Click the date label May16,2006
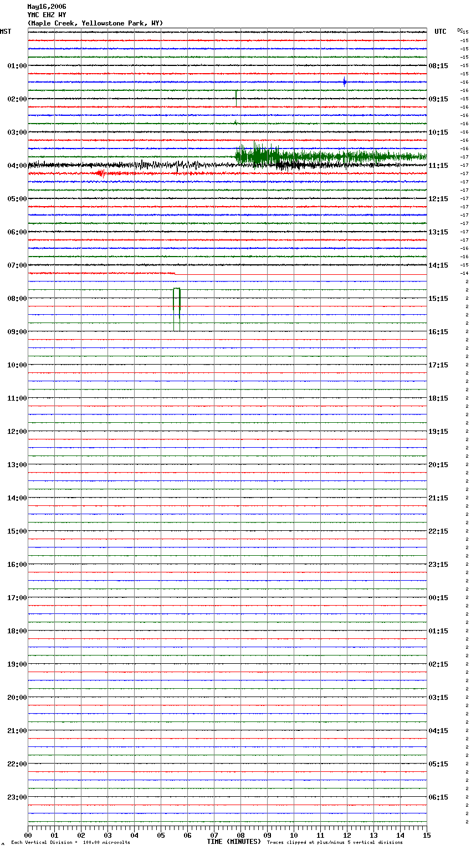This screenshot has height=850, width=471. coord(47,7)
